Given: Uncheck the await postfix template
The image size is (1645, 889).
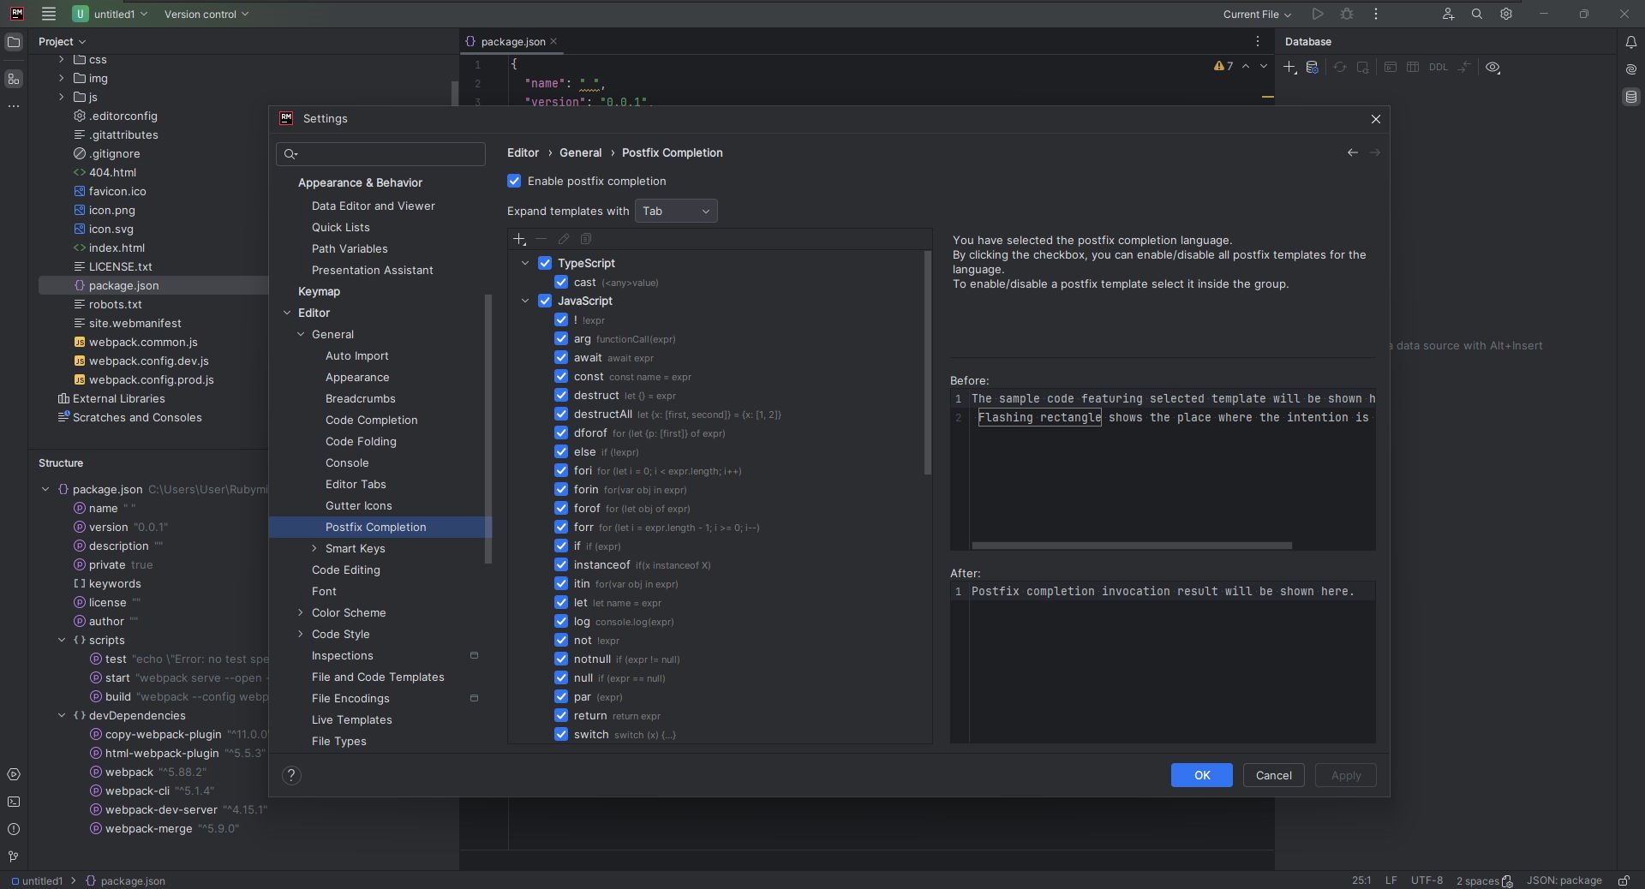Looking at the screenshot, I should point(561,357).
